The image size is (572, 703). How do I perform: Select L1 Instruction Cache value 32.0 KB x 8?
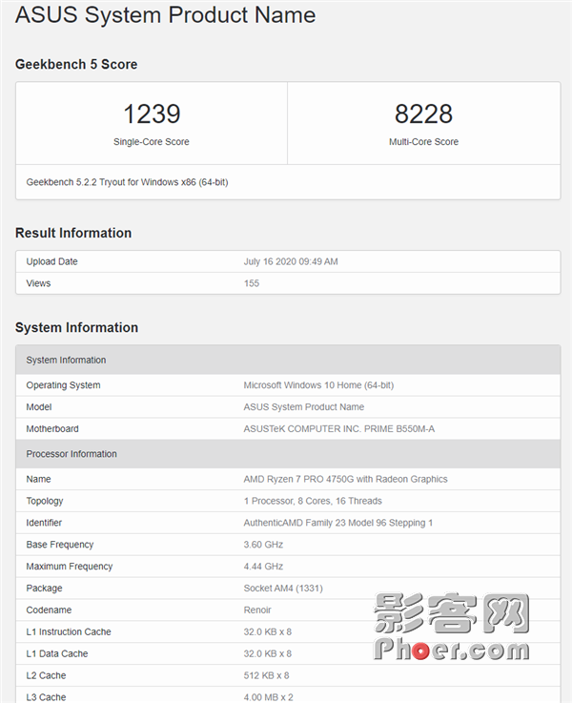pyautogui.click(x=268, y=631)
